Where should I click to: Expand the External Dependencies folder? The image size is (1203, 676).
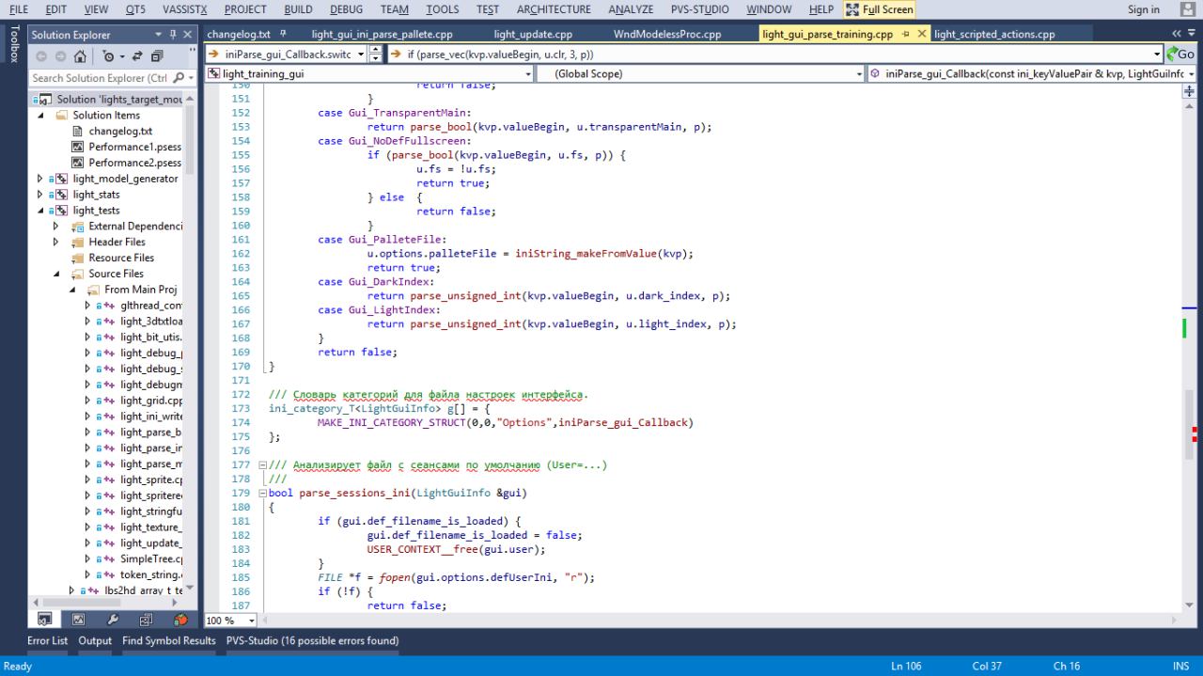(56, 227)
